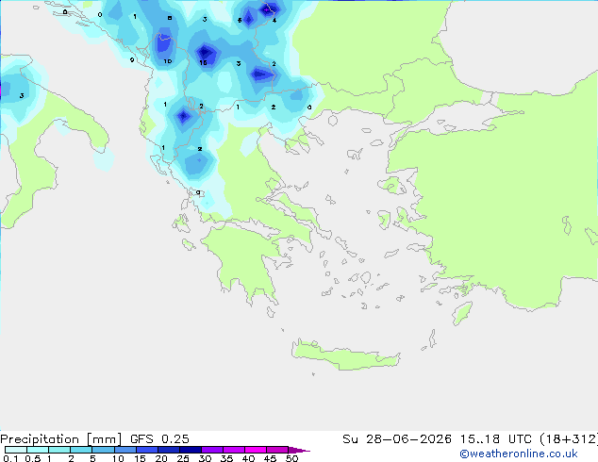The width and height of the screenshot is (598, 462).
Task: Click the '0.1' legend scale label
Action: coord(10,458)
